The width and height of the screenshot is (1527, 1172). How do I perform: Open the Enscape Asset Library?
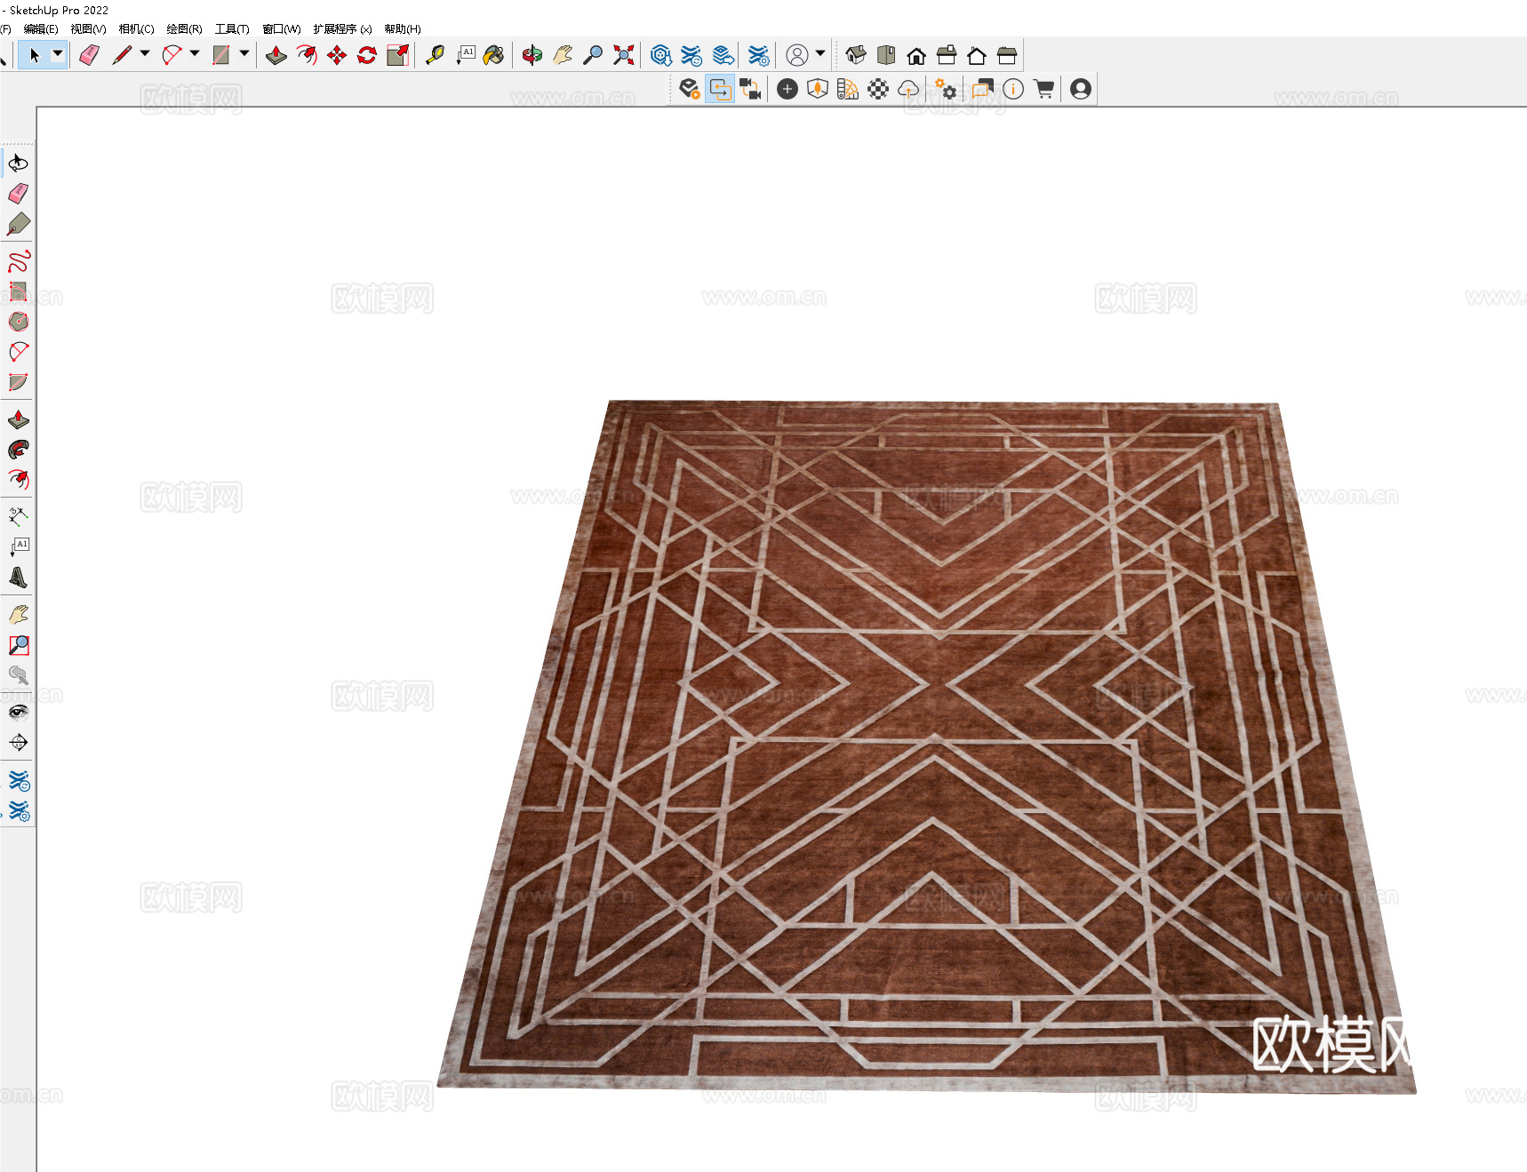[x=818, y=89]
